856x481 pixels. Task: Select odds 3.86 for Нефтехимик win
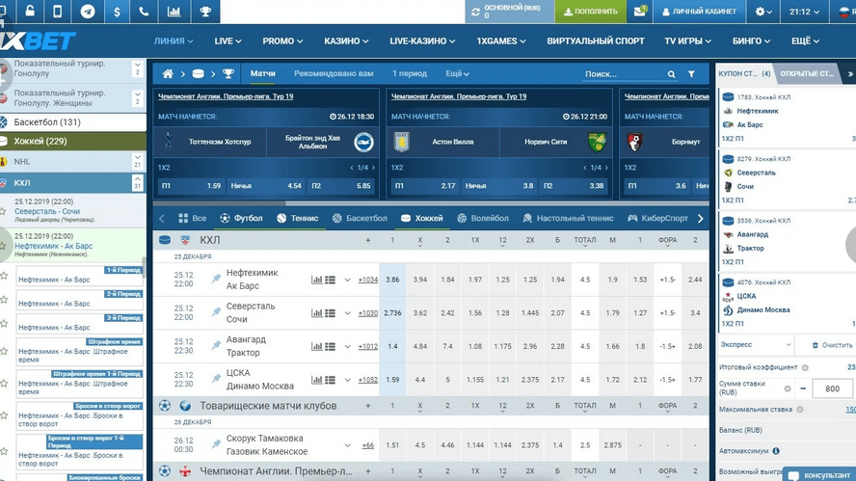click(x=392, y=280)
